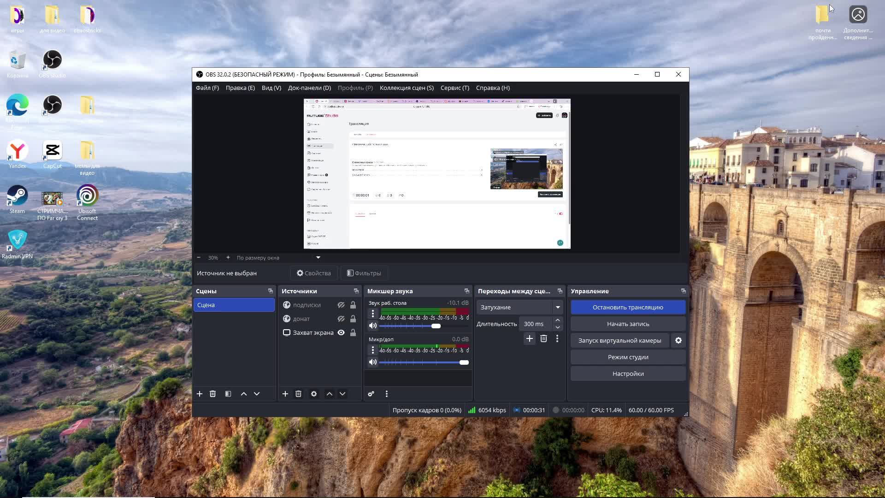
Task: Click Остановить трансляцию button
Action: coord(628,307)
